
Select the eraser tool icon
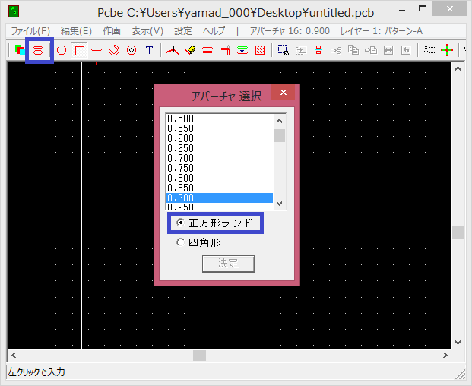point(190,51)
